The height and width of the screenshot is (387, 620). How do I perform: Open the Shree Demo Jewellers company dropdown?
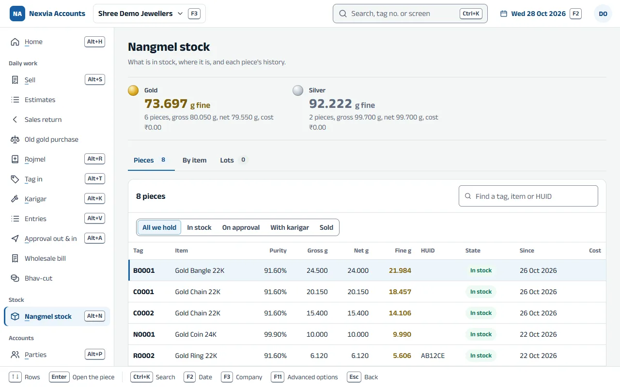(149, 14)
